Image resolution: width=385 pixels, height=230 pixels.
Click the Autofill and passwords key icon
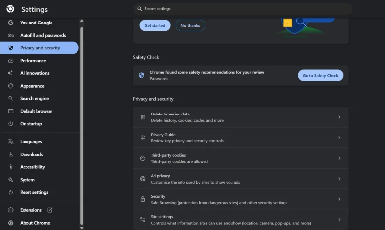coord(11,35)
